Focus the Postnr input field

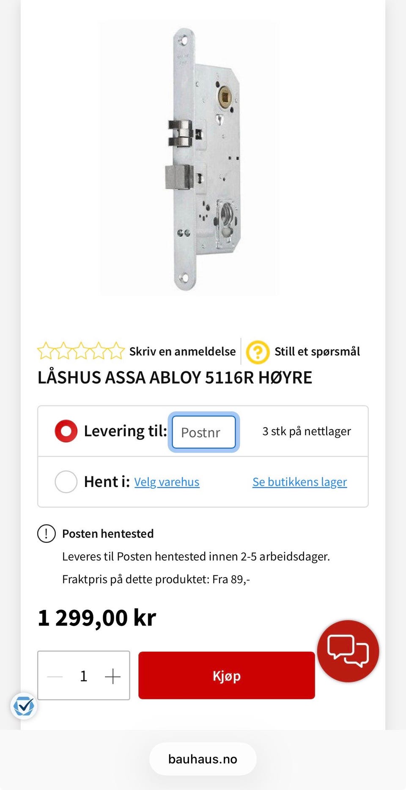click(x=204, y=432)
